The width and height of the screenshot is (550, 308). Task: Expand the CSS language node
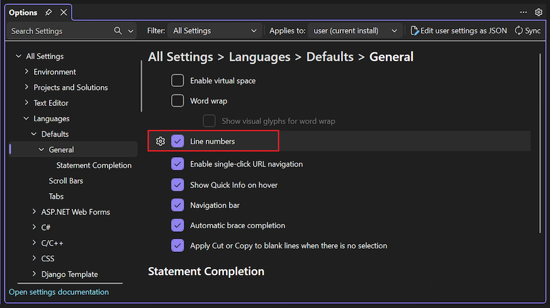pos(34,258)
